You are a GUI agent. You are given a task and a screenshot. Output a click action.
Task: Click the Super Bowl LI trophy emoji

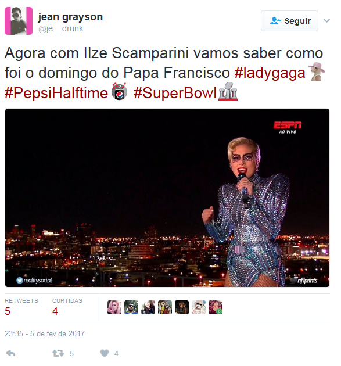click(x=228, y=92)
